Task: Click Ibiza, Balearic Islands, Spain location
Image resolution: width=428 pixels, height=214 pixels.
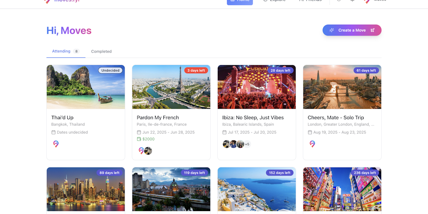Action: pyautogui.click(x=248, y=125)
